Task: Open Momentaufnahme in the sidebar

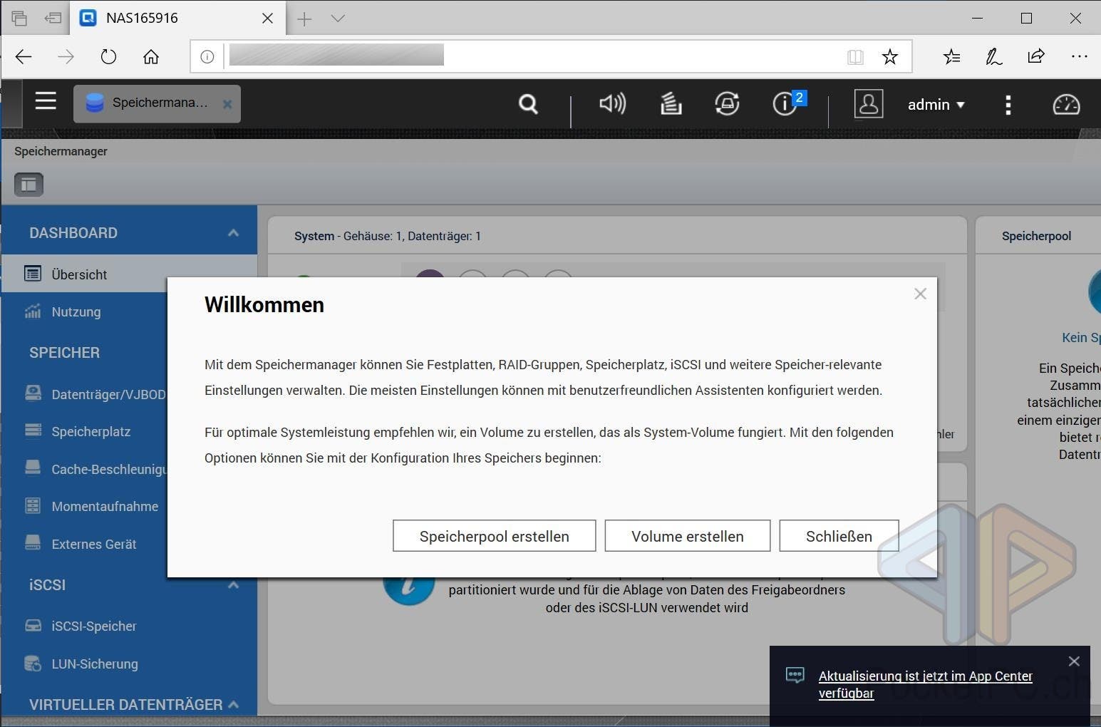Action: pos(105,507)
